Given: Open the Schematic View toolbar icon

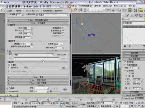Looking at the screenshot, I should (130, 10).
